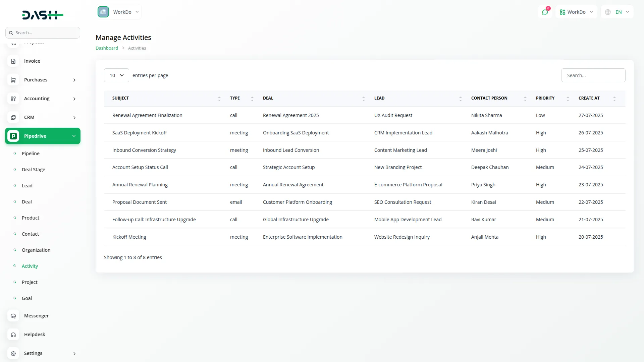Toggle sorting on the Priority column
The image size is (644, 362).
568,98
